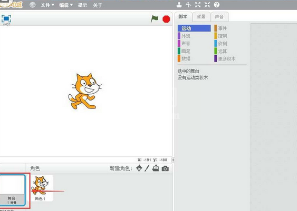Switch to the 脚本 tab
This screenshot has height=211, width=297.
(x=183, y=17)
